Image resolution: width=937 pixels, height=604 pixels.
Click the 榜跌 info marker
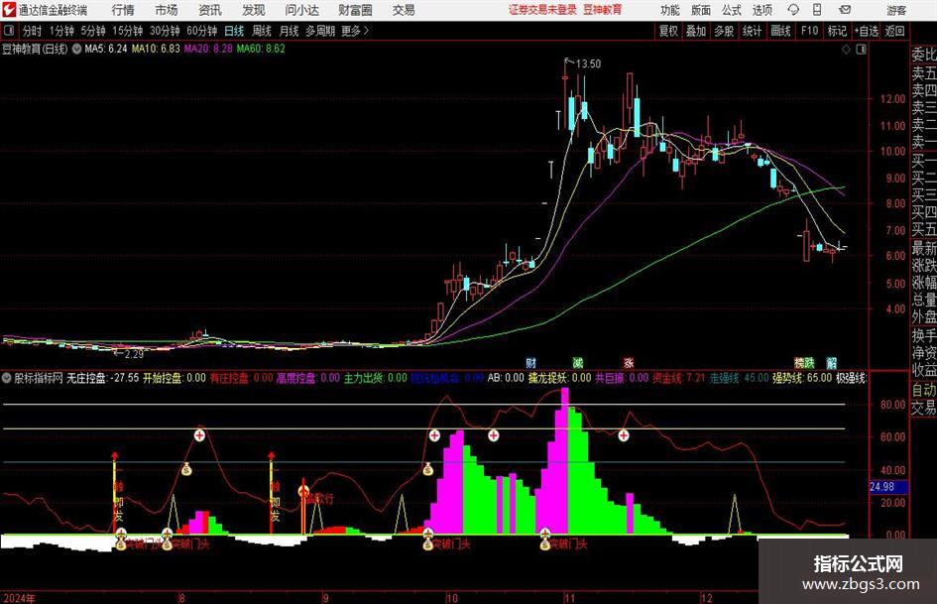pyautogui.click(x=804, y=362)
